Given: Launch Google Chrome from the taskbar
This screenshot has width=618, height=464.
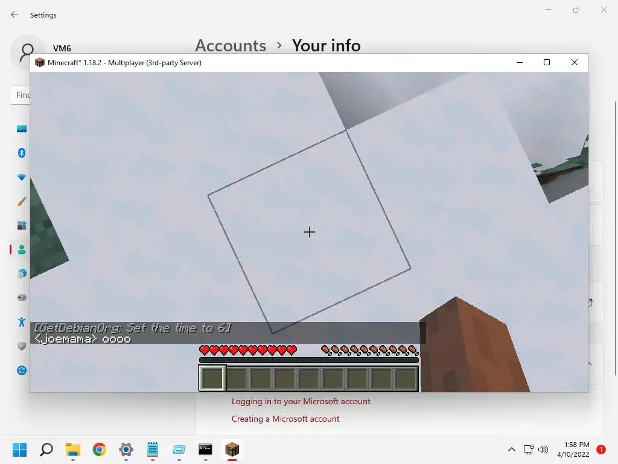Looking at the screenshot, I should [100, 449].
